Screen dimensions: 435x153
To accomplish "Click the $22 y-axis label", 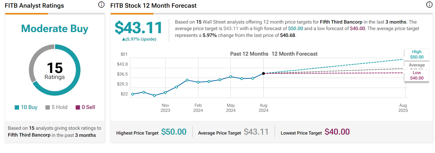I will click(124, 94).
